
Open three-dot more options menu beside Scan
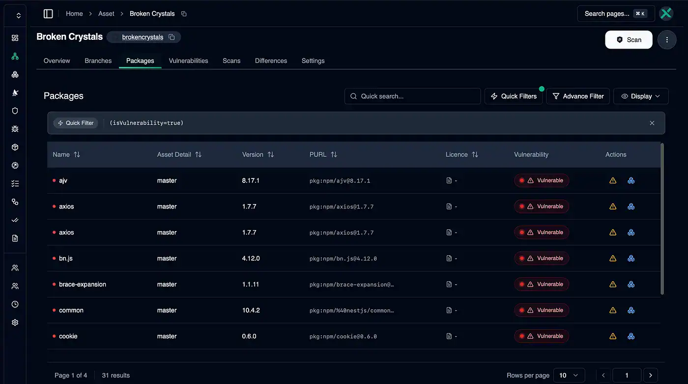click(667, 40)
